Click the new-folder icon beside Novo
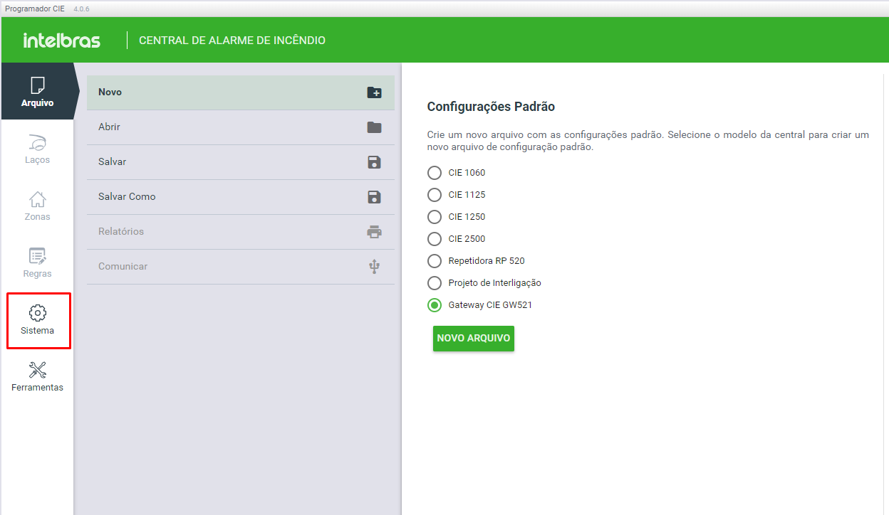This screenshot has width=889, height=515. pyautogui.click(x=374, y=92)
